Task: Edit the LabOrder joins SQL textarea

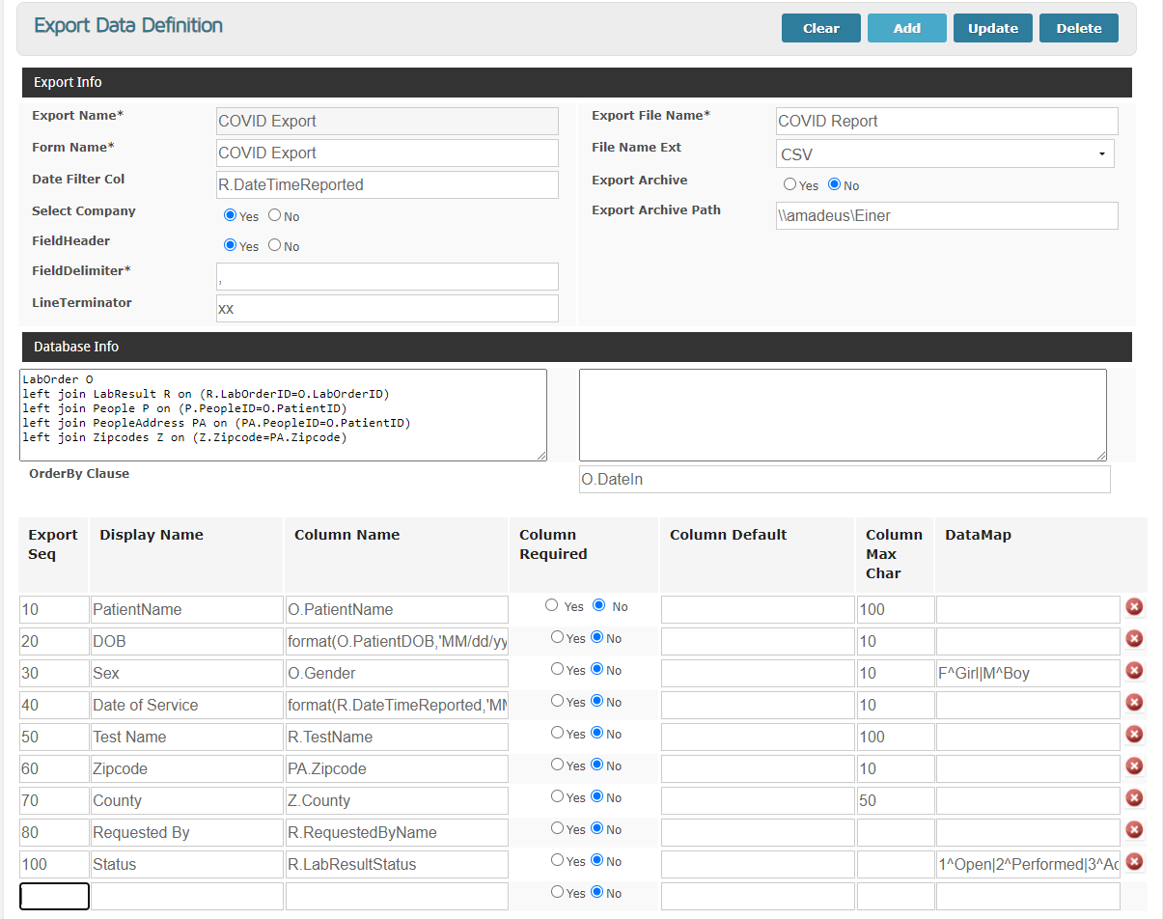Action: tap(283, 415)
